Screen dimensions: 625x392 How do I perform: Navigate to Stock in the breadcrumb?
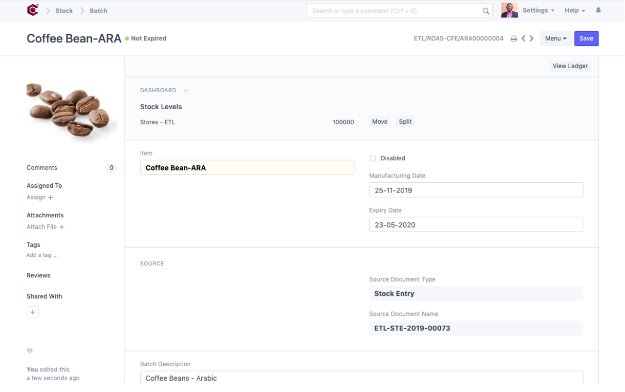(64, 10)
